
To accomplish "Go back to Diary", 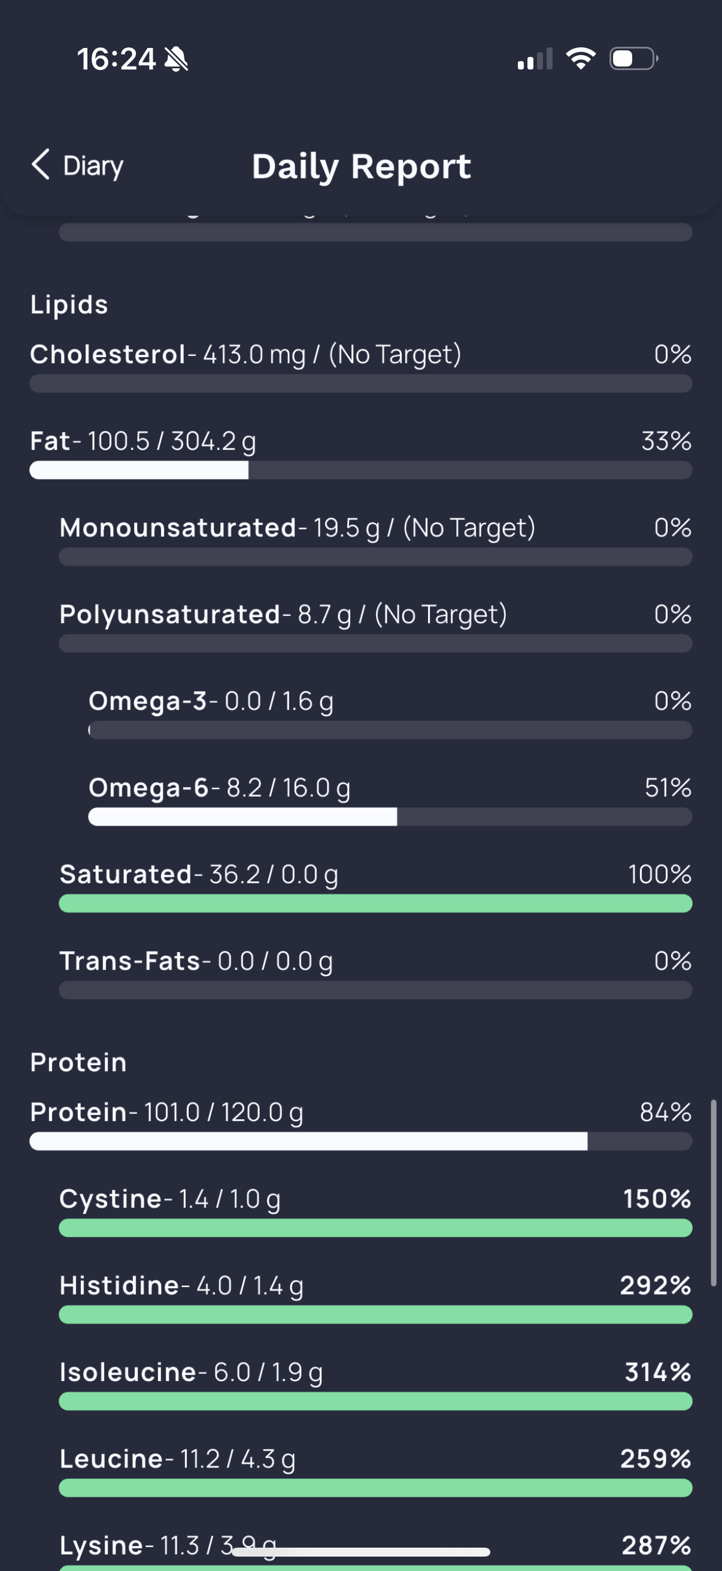I will [x=77, y=165].
